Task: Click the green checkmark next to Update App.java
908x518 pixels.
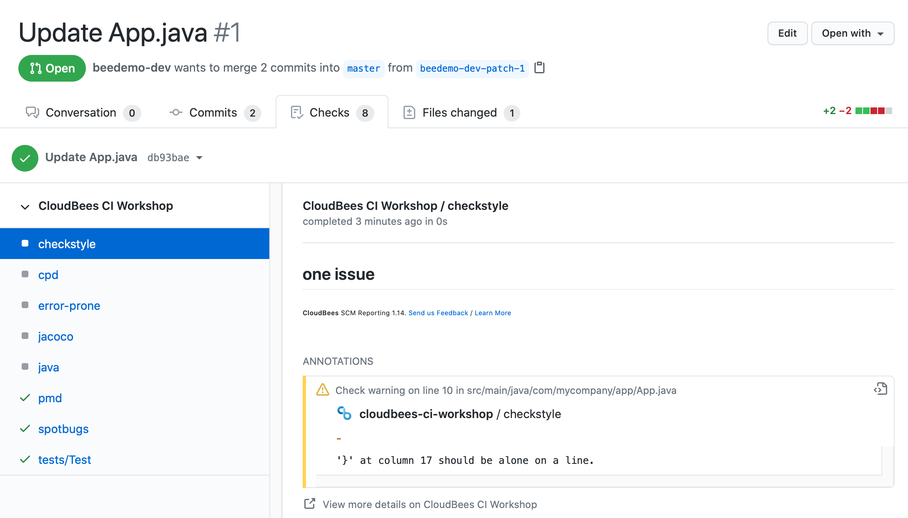Action: (x=25, y=157)
